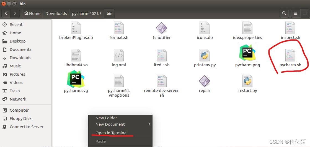Click the pycharm.png image thumbnail
This screenshot has height=147, width=310.
point(247,53)
